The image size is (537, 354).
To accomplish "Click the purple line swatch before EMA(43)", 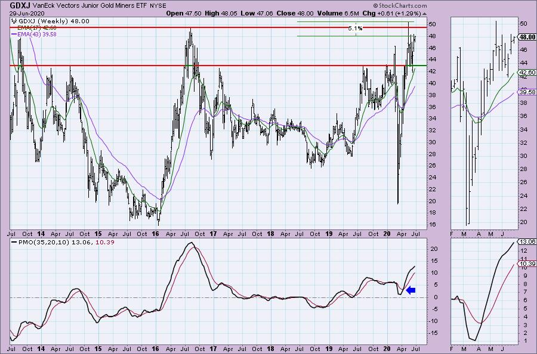I will pyautogui.click(x=14, y=35).
